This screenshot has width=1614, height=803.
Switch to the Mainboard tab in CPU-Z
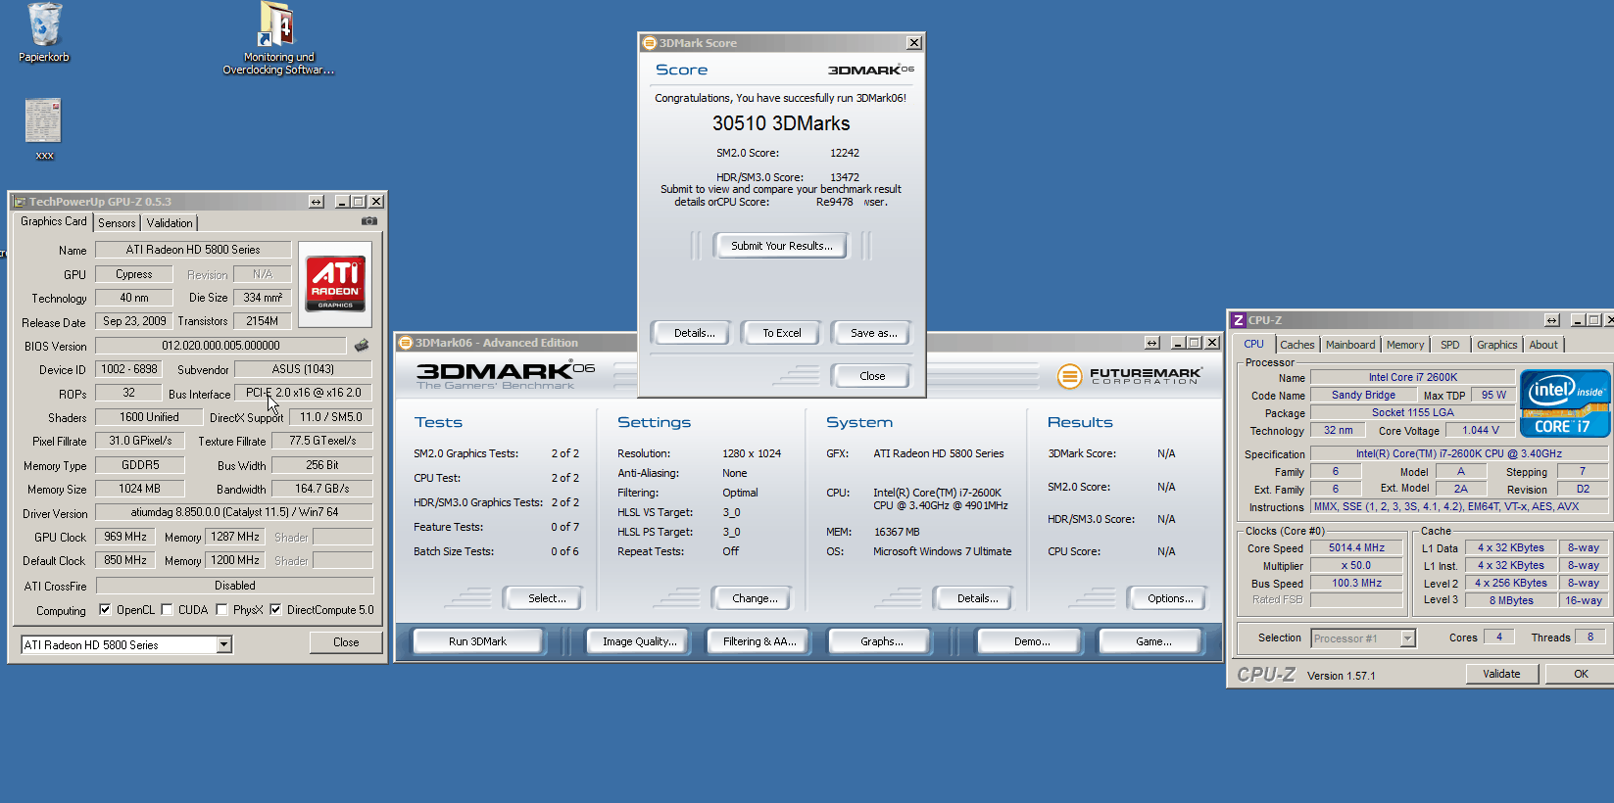tap(1349, 345)
